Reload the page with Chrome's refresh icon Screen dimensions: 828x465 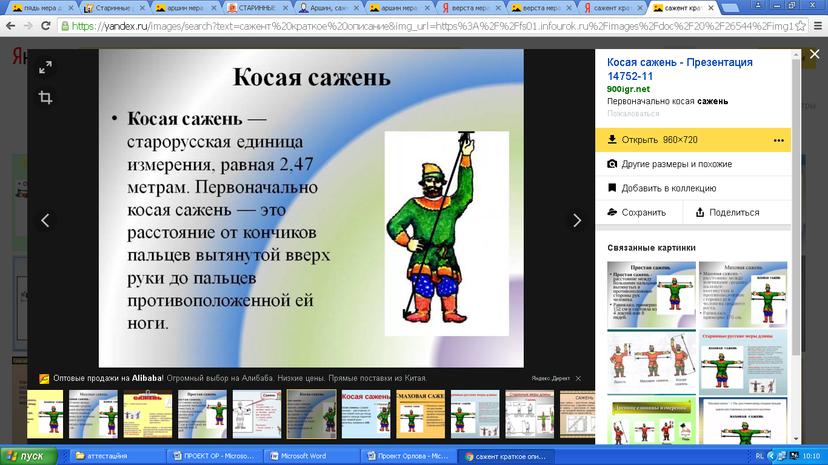(x=46, y=27)
